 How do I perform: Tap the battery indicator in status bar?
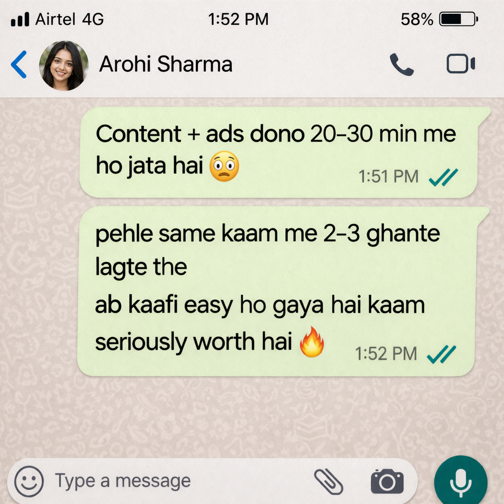[x=459, y=19]
